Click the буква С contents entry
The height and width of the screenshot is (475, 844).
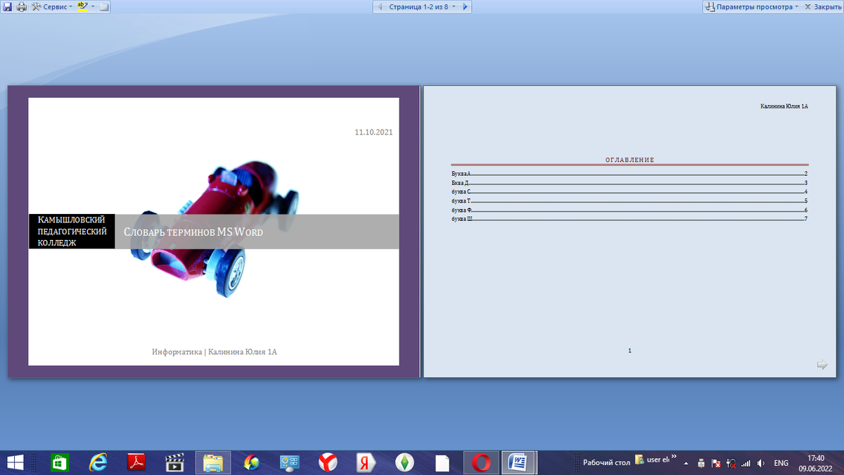pos(629,191)
